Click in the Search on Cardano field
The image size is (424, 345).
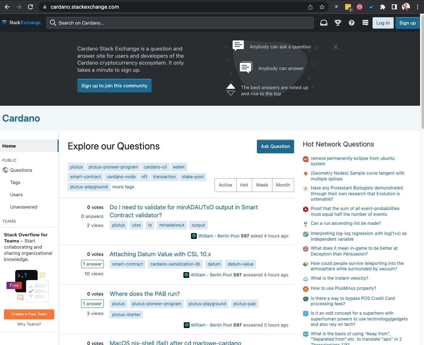pyautogui.click(x=180, y=23)
